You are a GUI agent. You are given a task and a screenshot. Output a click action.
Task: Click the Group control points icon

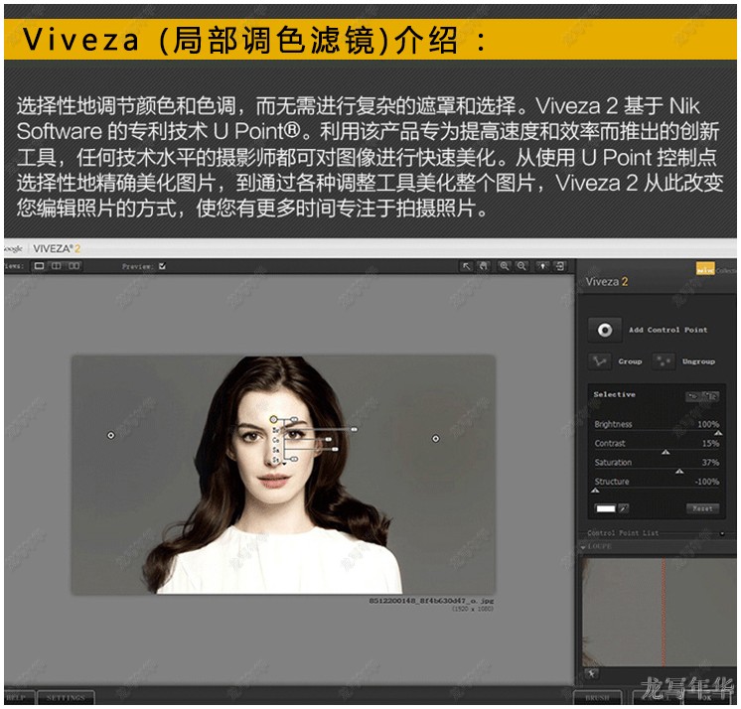(600, 361)
